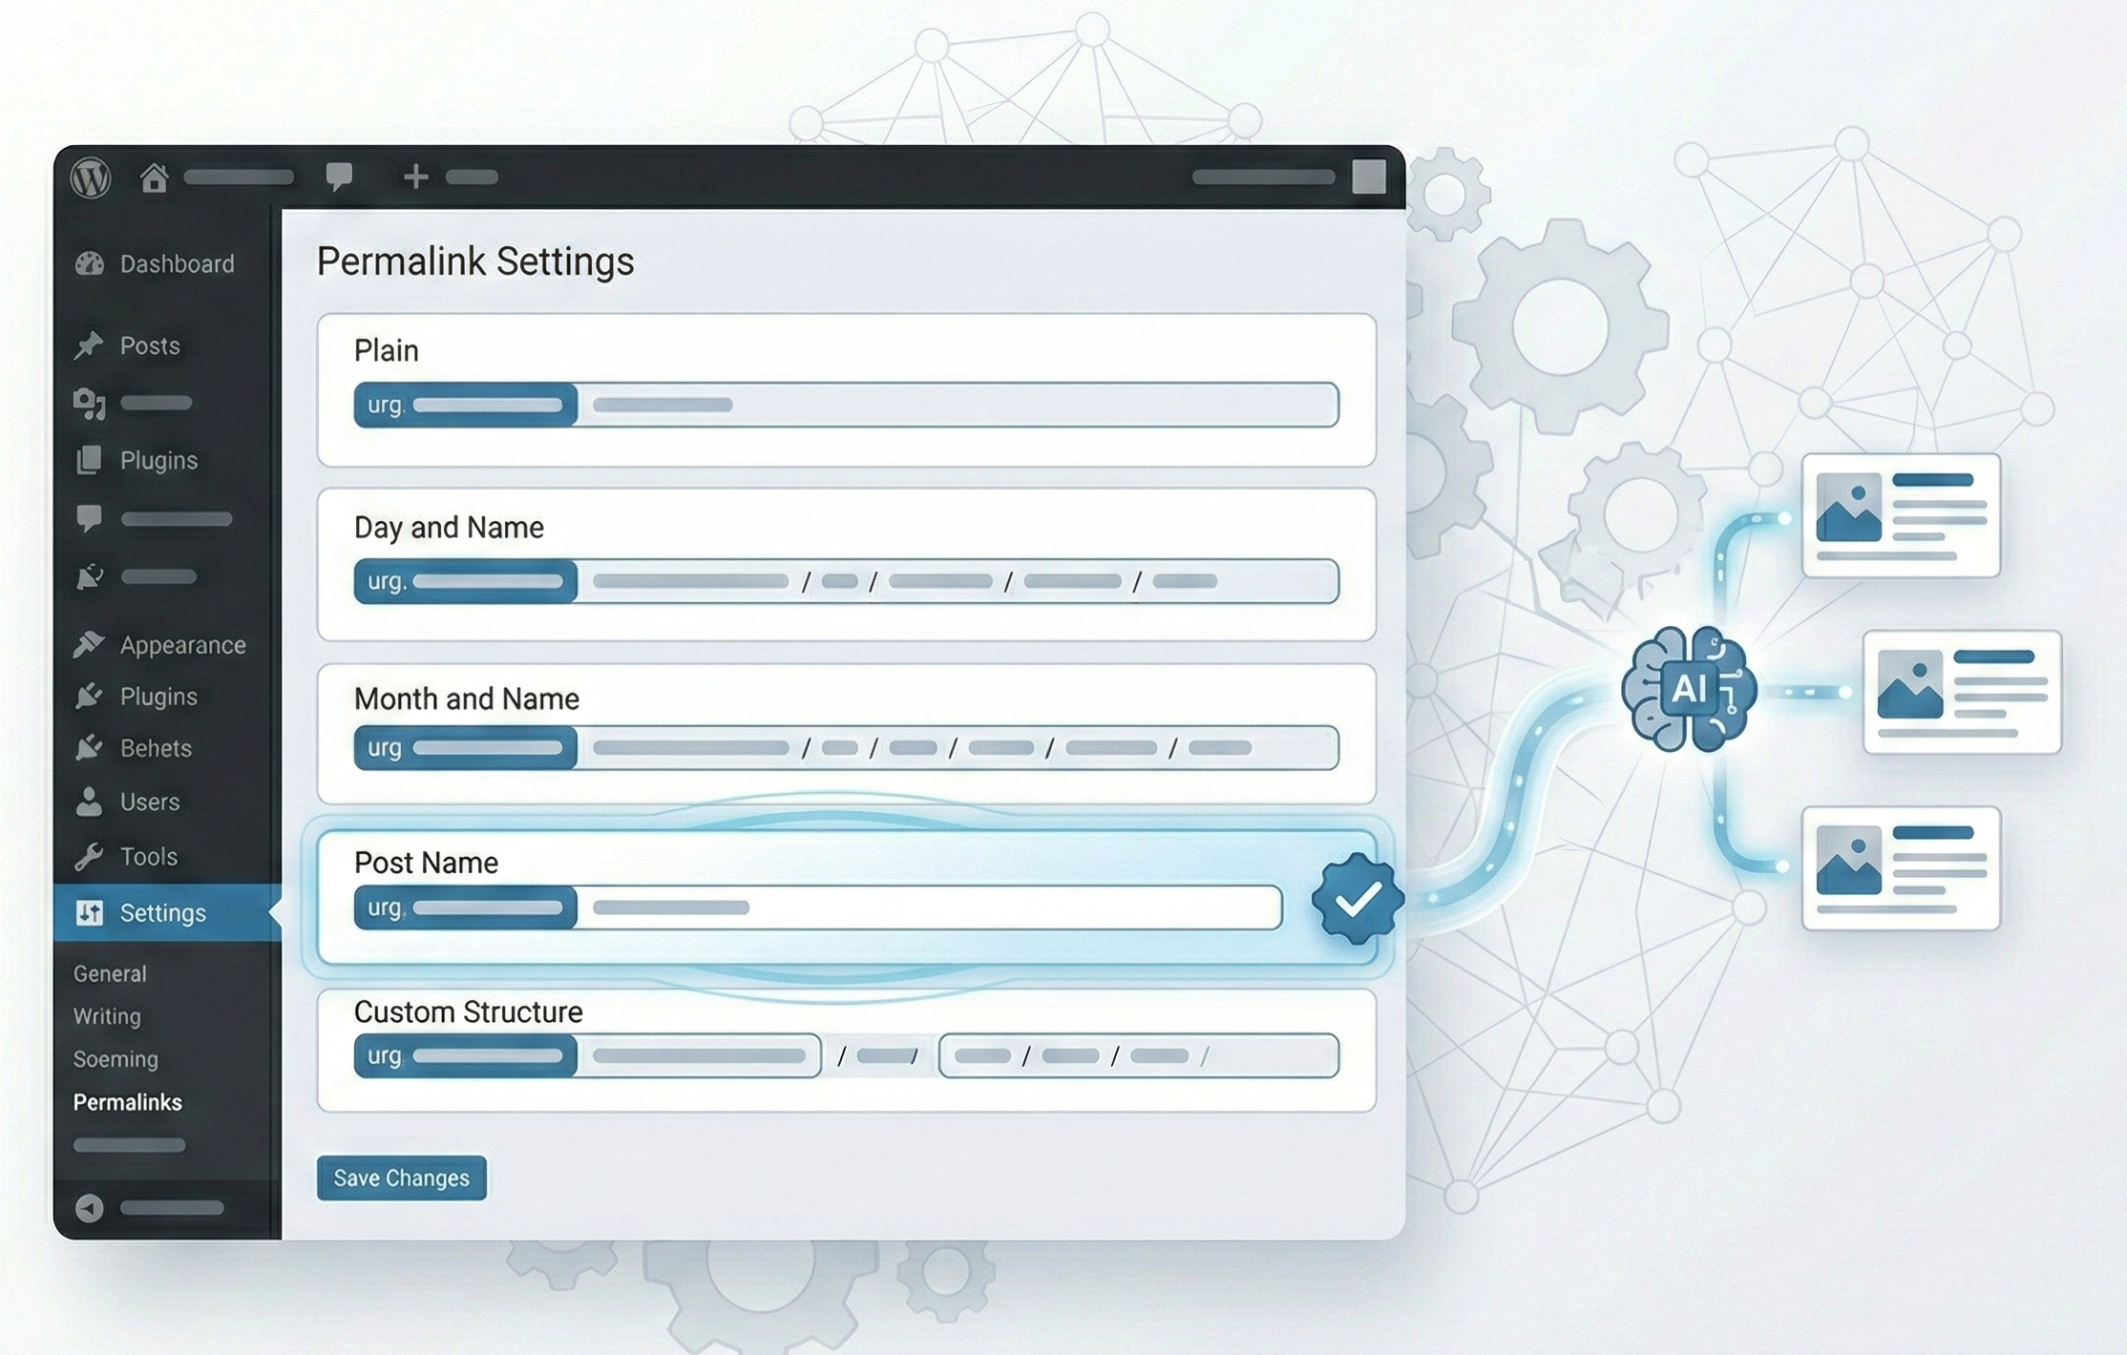
Task: Collapse the sidebar menu arrow
Action: click(90, 1208)
